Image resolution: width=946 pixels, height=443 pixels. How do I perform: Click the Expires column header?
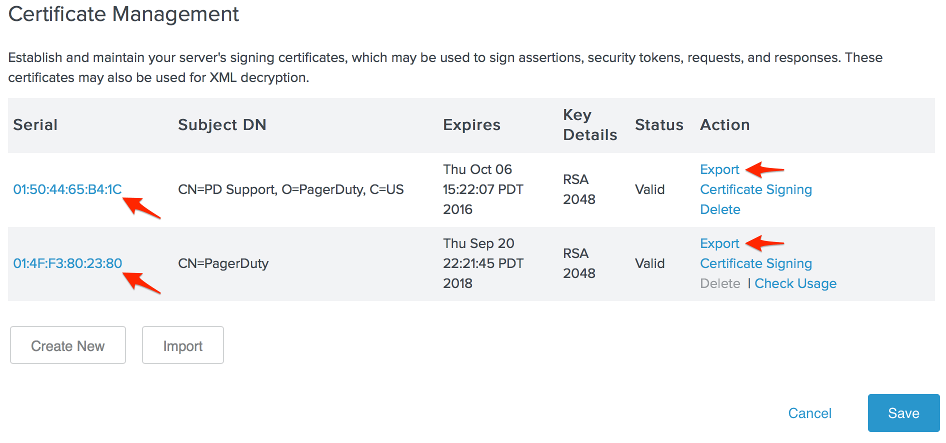[x=471, y=125]
